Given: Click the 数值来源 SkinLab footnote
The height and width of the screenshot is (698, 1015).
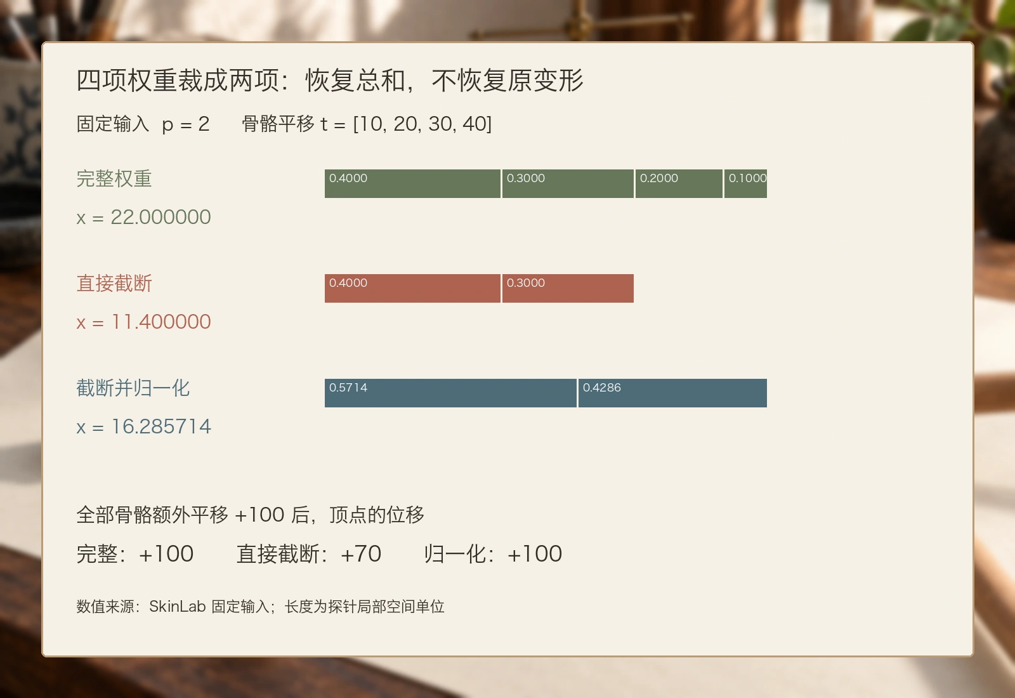Looking at the screenshot, I should click(x=260, y=607).
